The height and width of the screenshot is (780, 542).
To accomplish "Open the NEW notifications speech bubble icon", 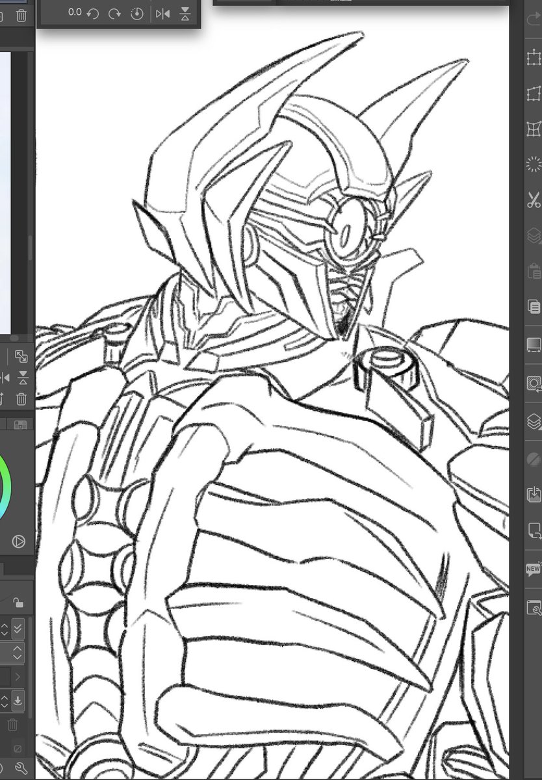I will (534, 569).
